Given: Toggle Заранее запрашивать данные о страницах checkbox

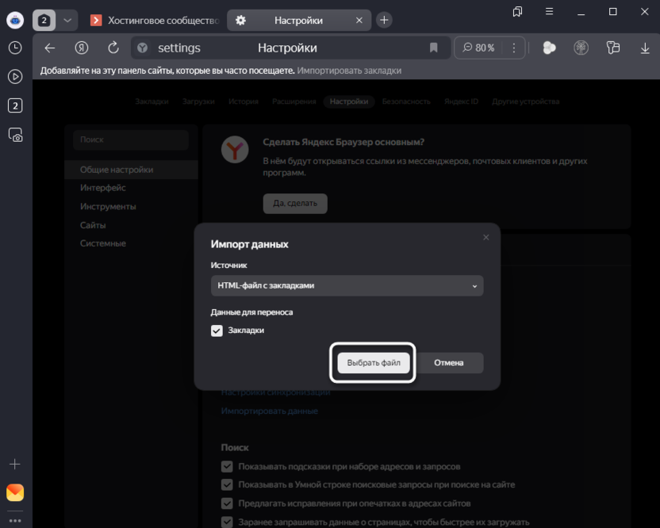Looking at the screenshot, I should coord(227,522).
